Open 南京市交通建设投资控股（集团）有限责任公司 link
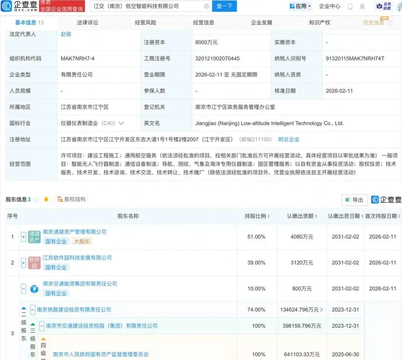Image resolution: width=402 pixels, height=360 pixels. 102,326
